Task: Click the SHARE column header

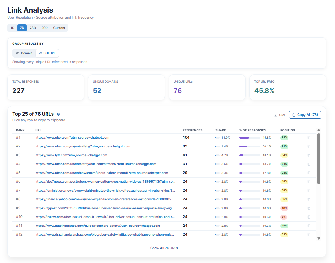Action: pyautogui.click(x=221, y=130)
